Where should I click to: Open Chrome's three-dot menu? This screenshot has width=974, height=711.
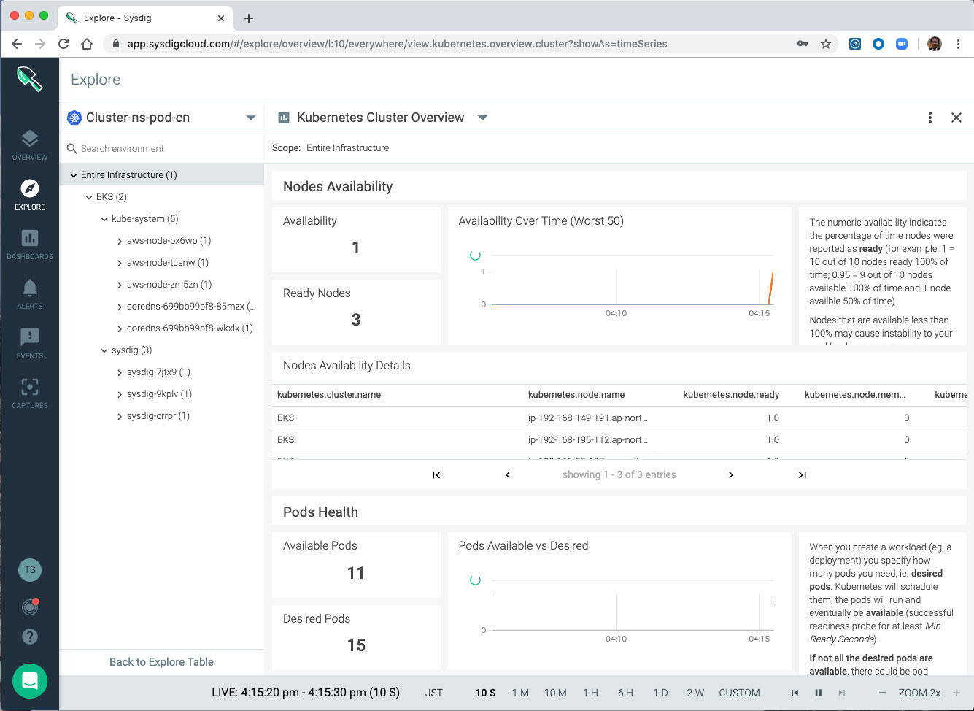pyautogui.click(x=959, y=44)
